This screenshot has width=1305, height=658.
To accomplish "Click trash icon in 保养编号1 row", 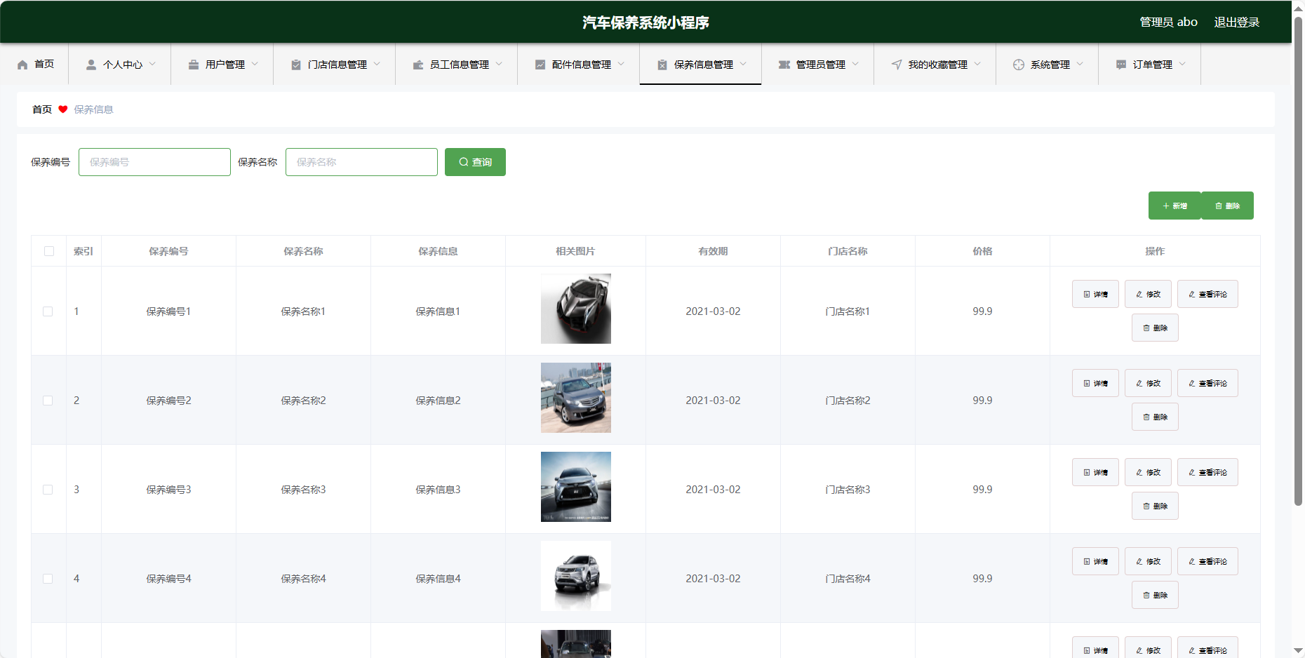I will click(x=1146, y=328).
